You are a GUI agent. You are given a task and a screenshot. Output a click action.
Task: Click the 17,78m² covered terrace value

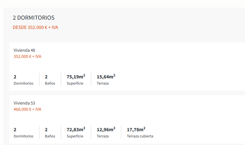136,129
